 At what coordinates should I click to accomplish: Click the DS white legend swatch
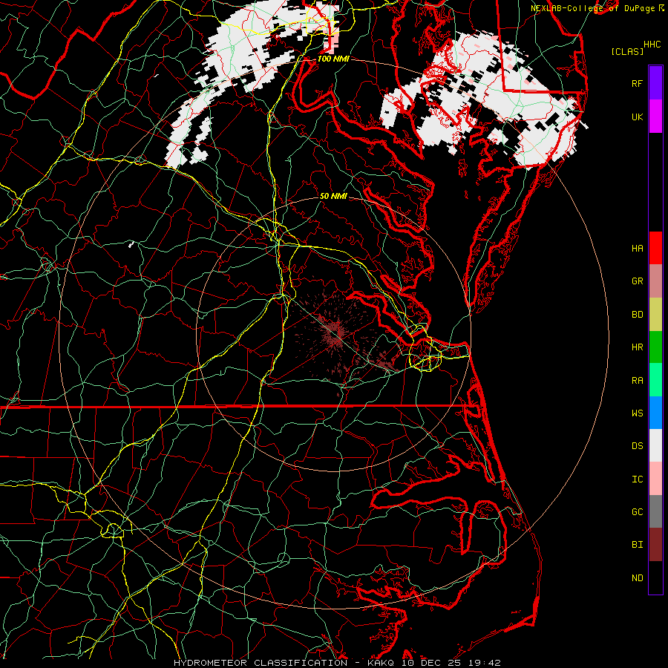[x=655, y=445]
